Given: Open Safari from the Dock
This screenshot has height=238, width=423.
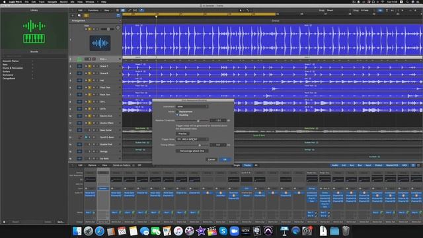Looking at the screenshot, I should (100, 231).
